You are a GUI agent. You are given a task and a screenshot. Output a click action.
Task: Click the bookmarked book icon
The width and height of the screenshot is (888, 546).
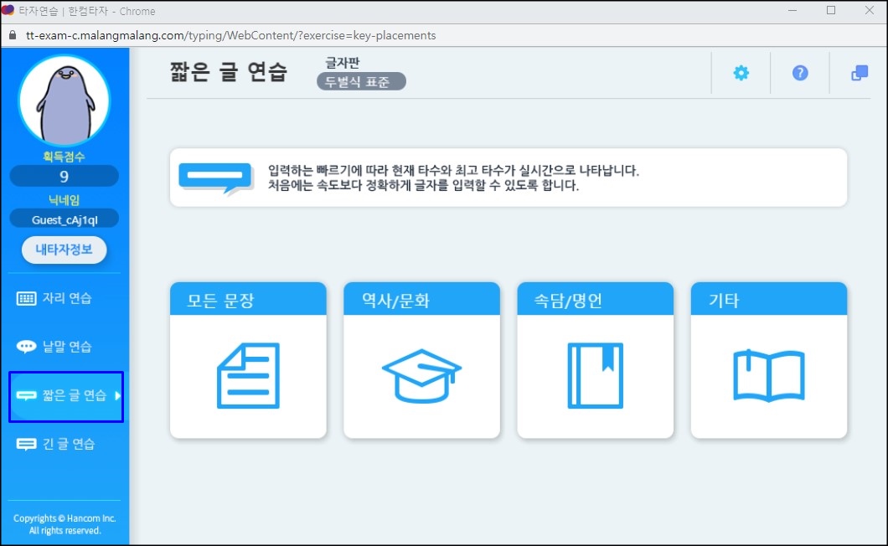[595, 375]
